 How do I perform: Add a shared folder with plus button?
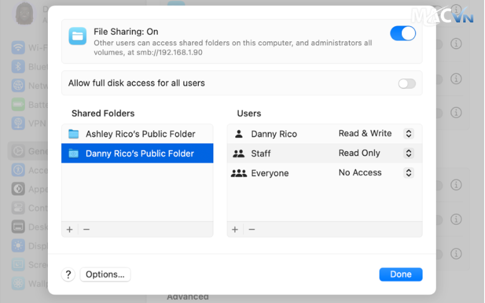point(70,230)
